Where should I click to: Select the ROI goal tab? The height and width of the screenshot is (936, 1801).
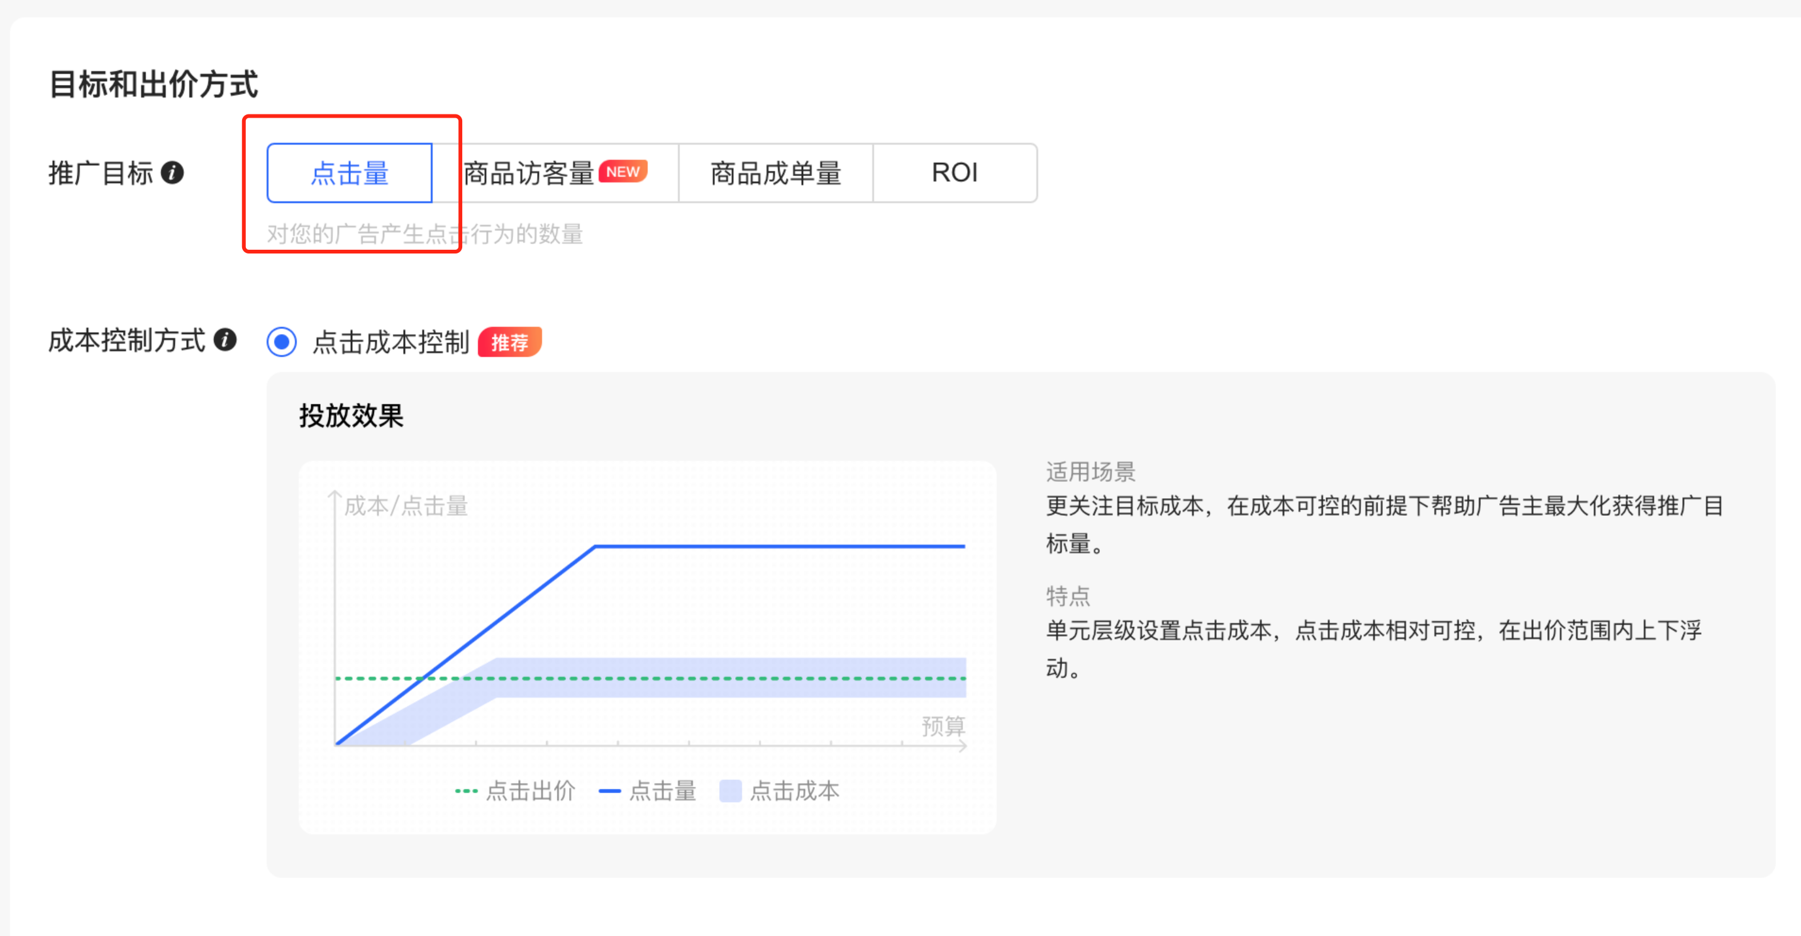(x=955, y=173)
